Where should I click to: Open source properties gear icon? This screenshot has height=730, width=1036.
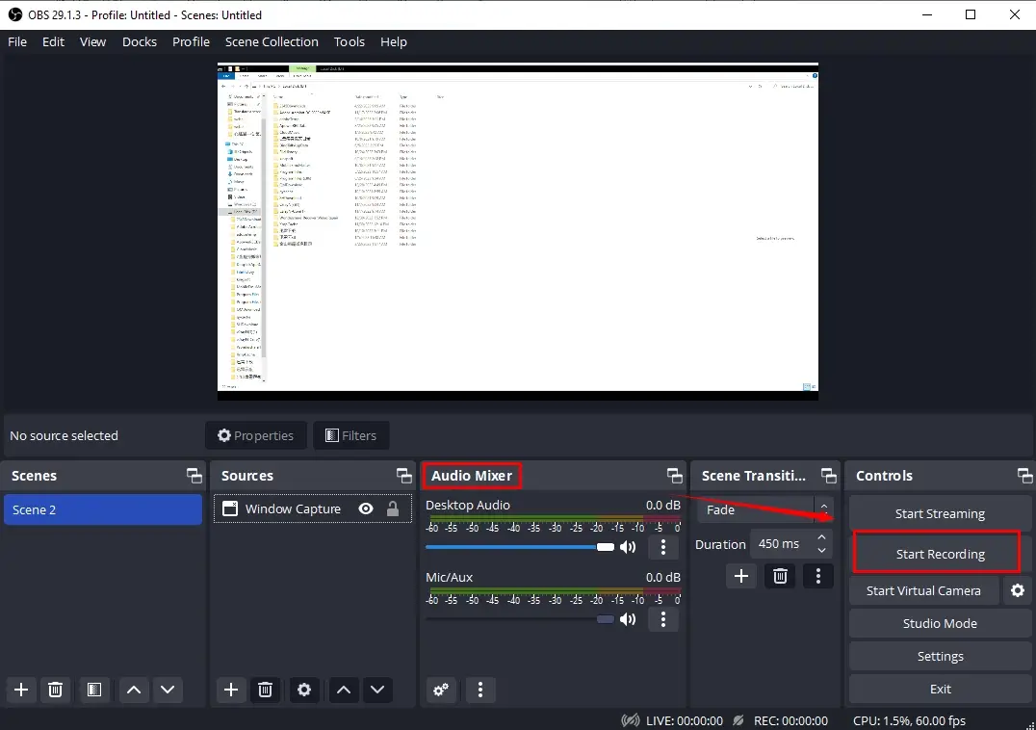pos(304,690)
